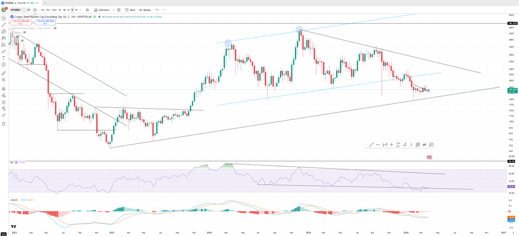Redo the last chart action
The width and height of the screenshot is (519, 236).
click(x=164, y=10)
